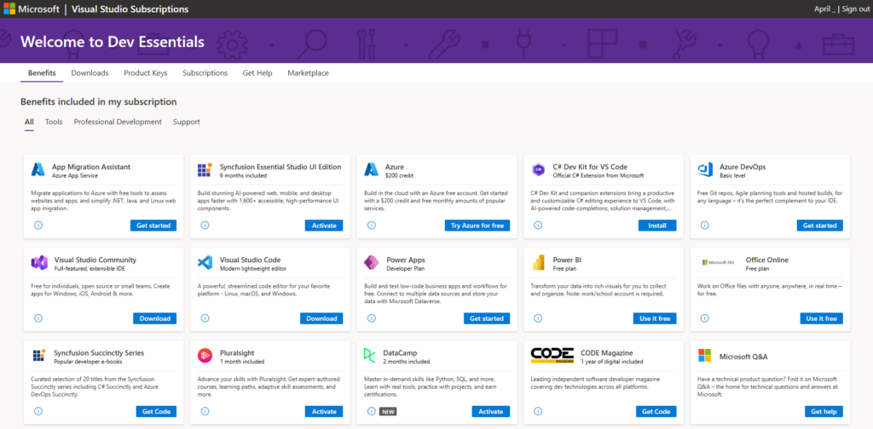Switch to the Benefits tab

42,73
